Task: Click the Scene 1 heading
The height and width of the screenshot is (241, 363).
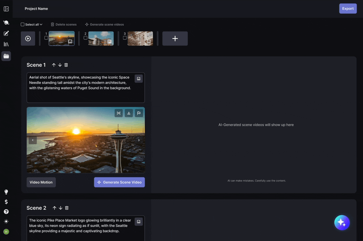Action: pyautogui.click(x=36, y=65)
